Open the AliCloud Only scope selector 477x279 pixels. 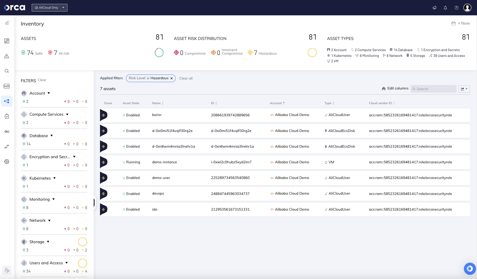[x=49, y=7]
